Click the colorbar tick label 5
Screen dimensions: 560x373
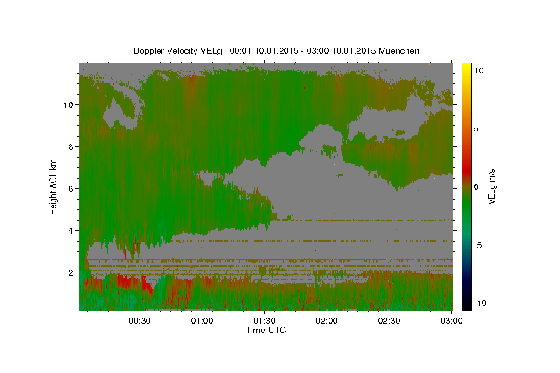click(477, 129)
